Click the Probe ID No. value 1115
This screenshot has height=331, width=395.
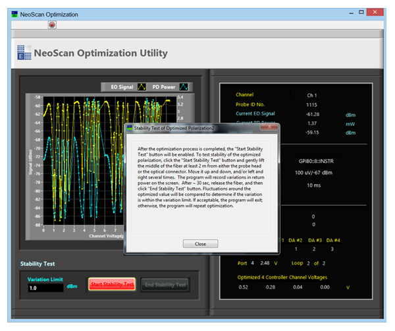click(313, 104)
